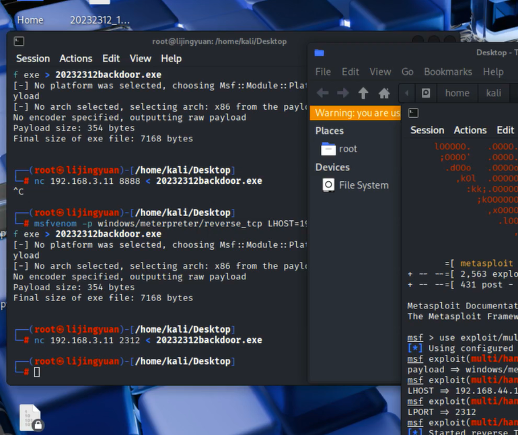Open the Actions menu in root terminal

tap(76, 59)
